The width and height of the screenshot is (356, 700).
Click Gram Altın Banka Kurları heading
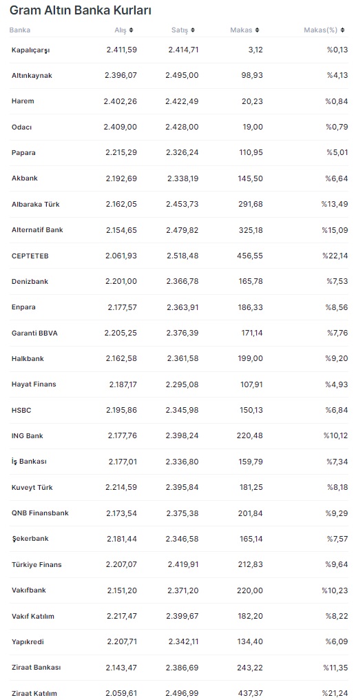click(x=81, y=11)
